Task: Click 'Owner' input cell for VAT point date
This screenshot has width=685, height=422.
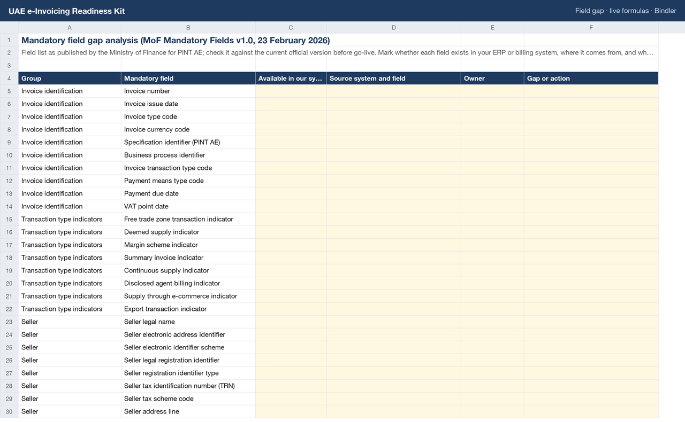Action: tap(492, 206)
